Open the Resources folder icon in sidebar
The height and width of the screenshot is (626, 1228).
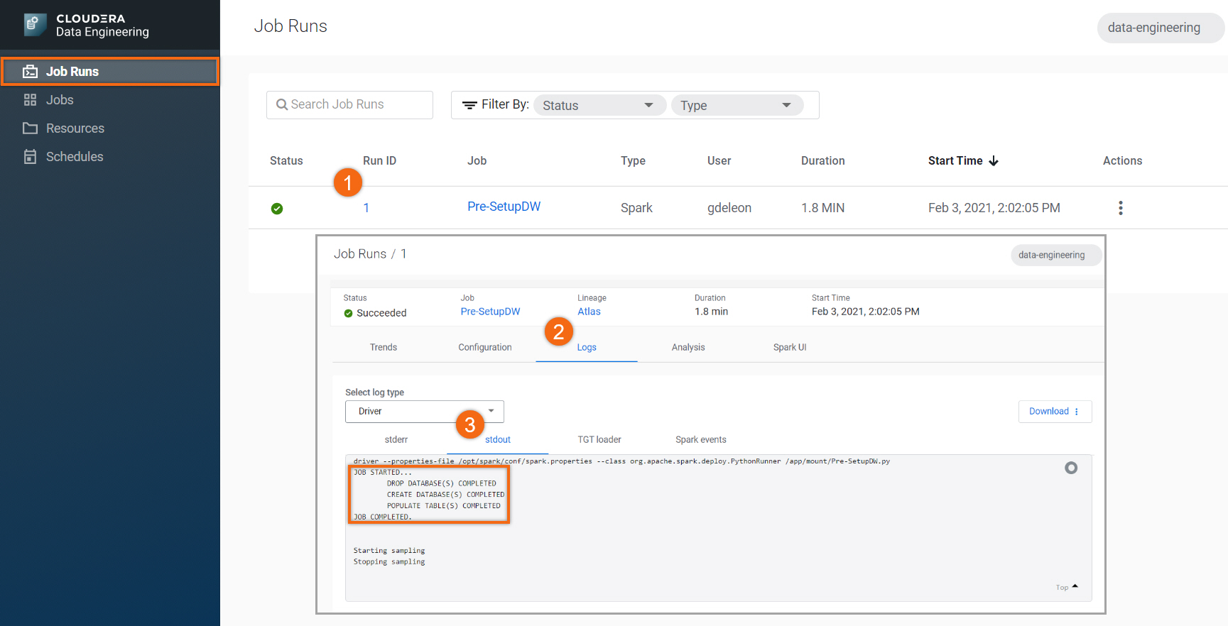pyautogui.click(x=30, y=128)
